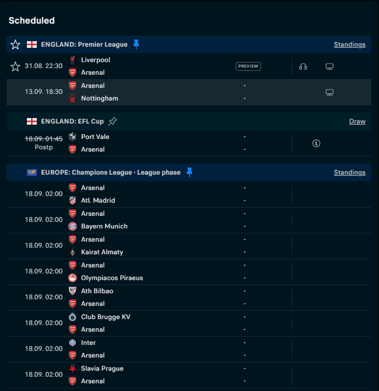Open info icon for Port Vale match
The image size is (379, 391).
(x=316, y=143)
